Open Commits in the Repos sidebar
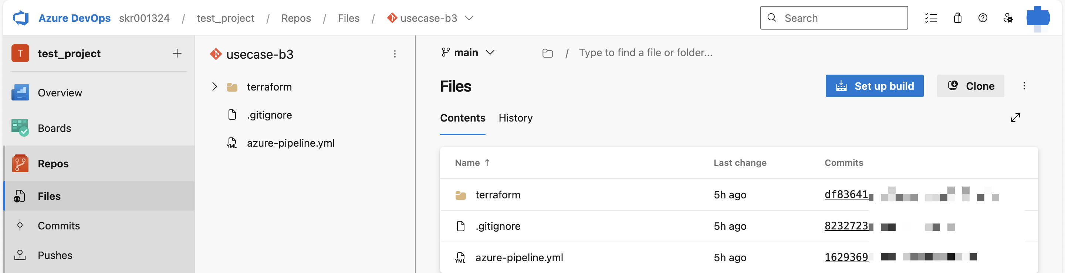This screenshot has height=273, width=1065. (59, 226)
